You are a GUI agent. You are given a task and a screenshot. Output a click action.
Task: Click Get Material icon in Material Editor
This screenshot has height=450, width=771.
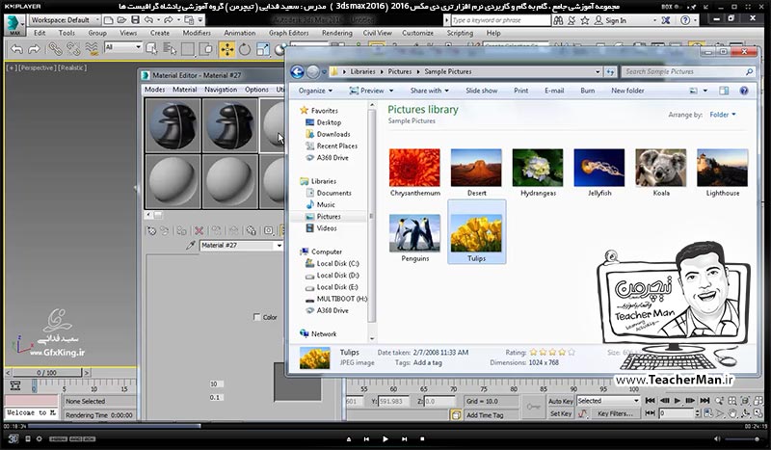pyautogui.click(x=151, y=230)
